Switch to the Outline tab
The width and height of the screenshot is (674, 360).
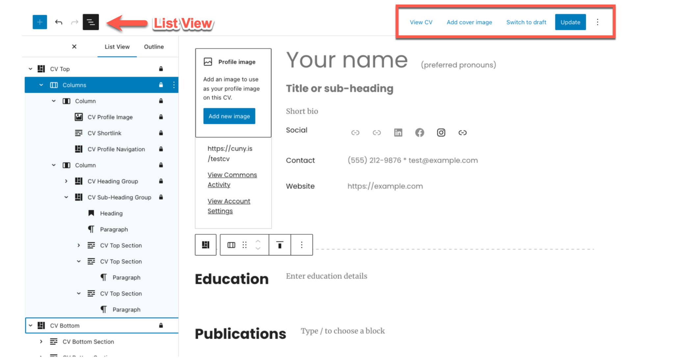tap(153, 47)
